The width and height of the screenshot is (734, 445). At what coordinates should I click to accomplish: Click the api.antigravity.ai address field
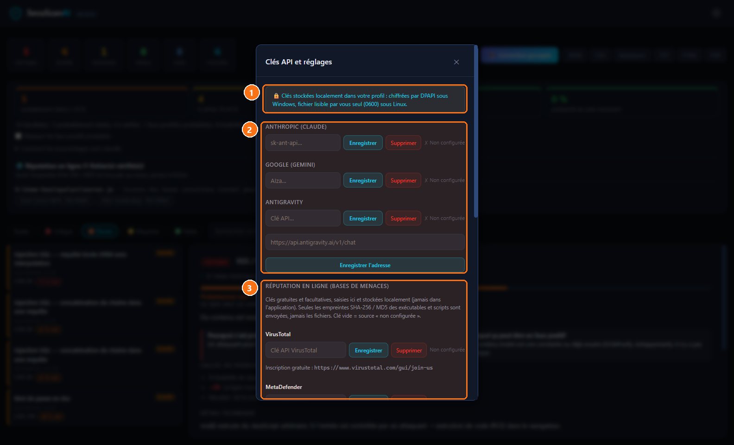[365, 242]
